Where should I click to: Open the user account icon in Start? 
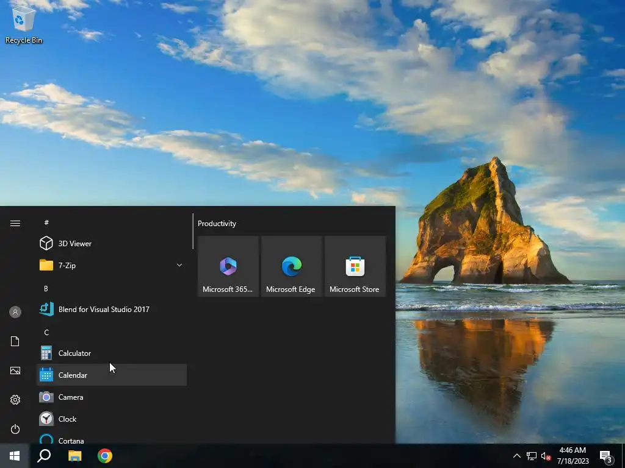pyautogui.click(x=15, y=312)
